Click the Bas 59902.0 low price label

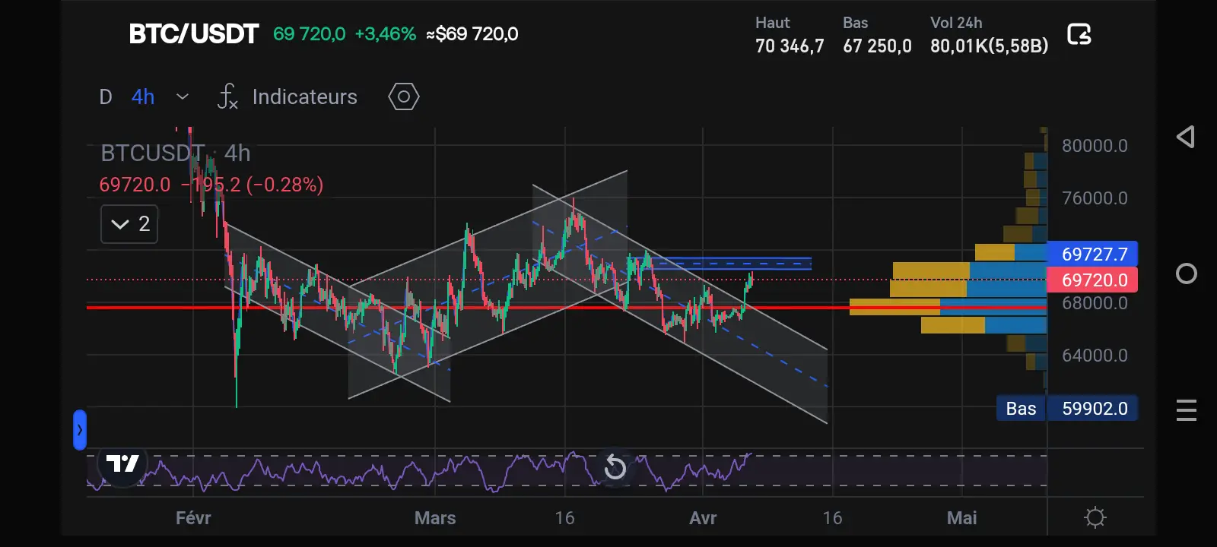tap(1067, 409)
